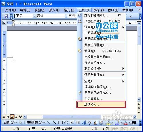The image size is (143, 132).
Task: Open the 窗口(W) menu
Action: [113, 10]
